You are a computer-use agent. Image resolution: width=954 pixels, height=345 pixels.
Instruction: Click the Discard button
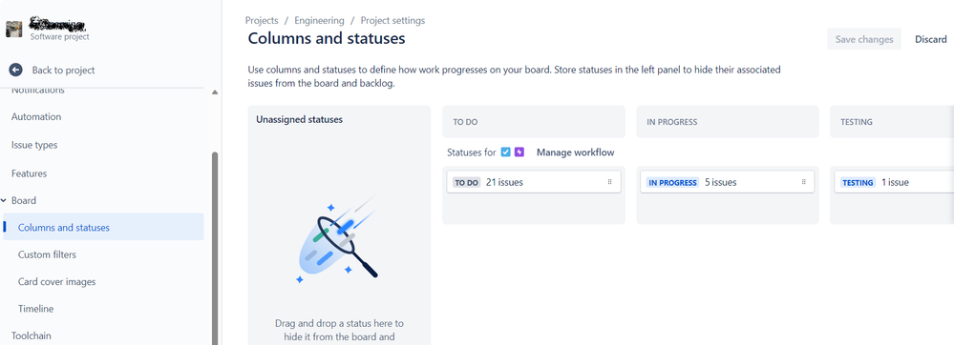[x=930, y=39]
